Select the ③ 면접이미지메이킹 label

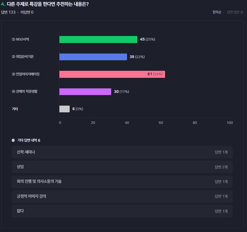pos(25,74)
